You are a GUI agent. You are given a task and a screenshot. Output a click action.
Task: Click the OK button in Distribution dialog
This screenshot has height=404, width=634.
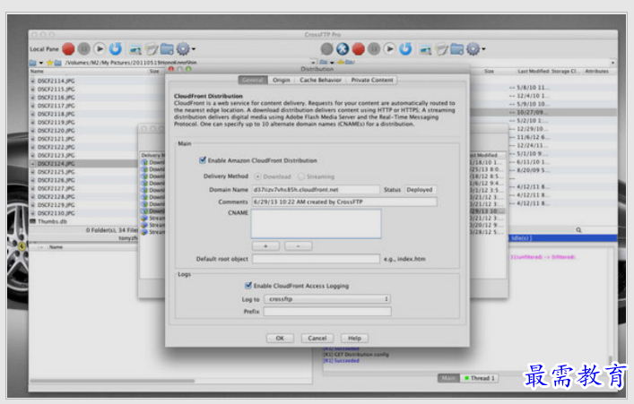pyautogui.click(x=280, y=338)
